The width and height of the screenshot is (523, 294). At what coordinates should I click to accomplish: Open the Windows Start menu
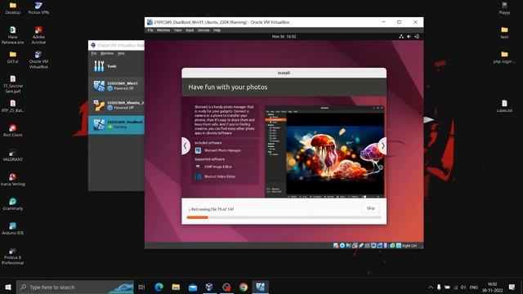[8, 287]
